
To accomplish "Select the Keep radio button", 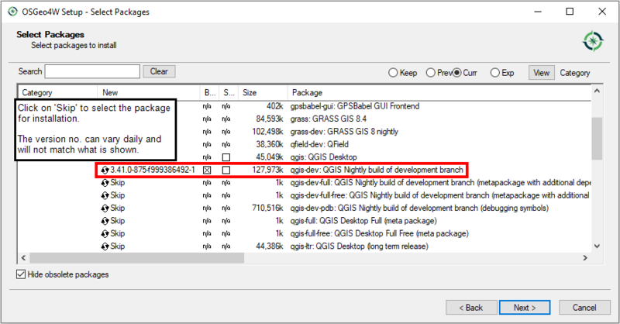I will coord(393,72).
